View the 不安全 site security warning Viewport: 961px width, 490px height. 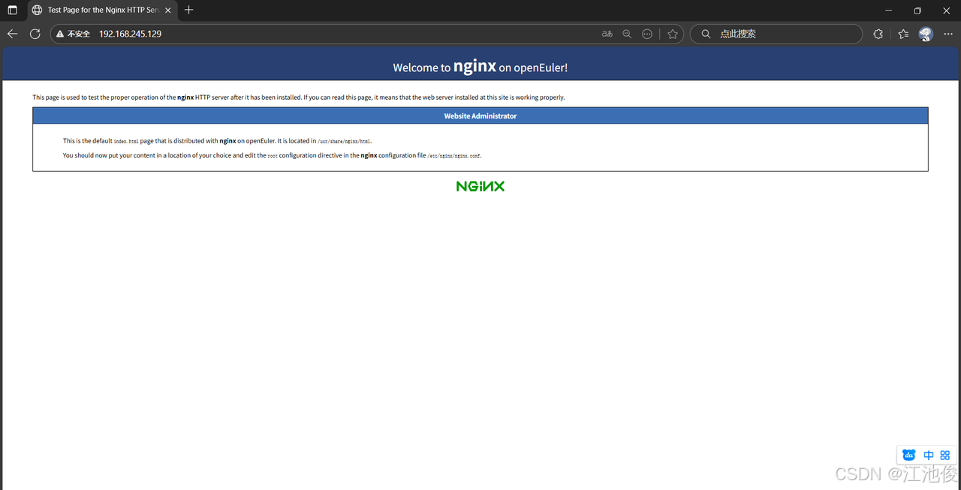tap(73, 34)
